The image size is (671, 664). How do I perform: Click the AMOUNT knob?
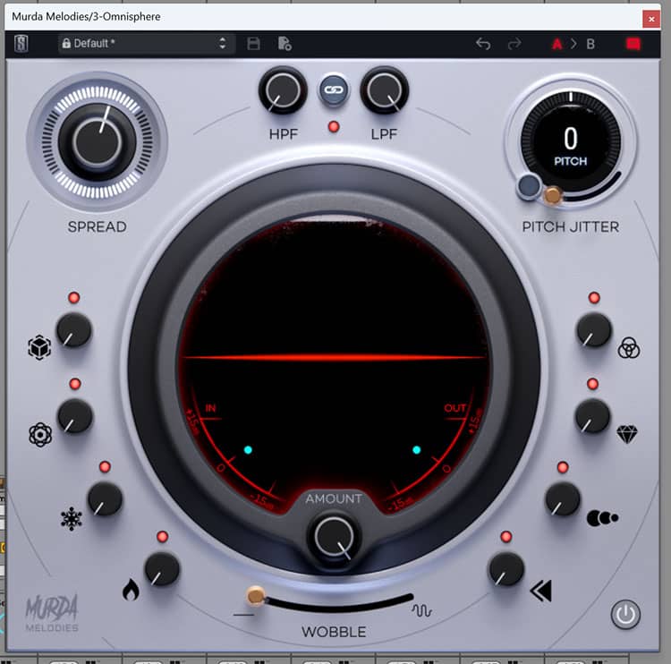(335, 537)
